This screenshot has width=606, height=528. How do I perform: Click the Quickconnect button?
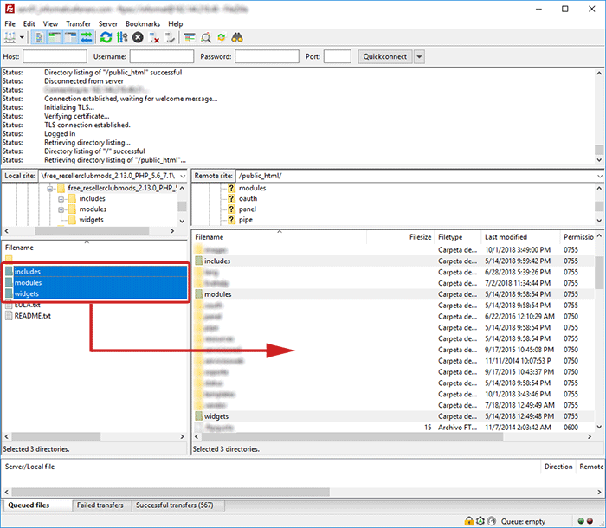coord(384,56)
